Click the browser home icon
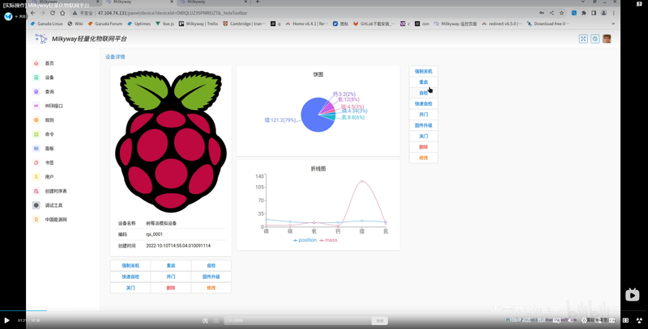The image size is (648, 329). click(62, 13)
